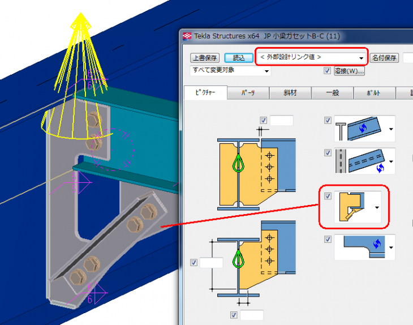Viewport: 413px width, 325px height.
Task: Click the Tekla Structures title bar logo icon
Action: [187, 36]
